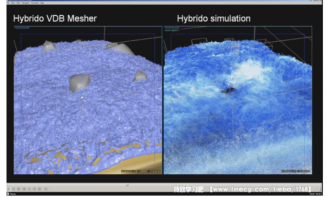This screenshot has width=327, height=197.
Task: Click the 'Hybrido VDB Mesher' title text
Action: [55, 19]
